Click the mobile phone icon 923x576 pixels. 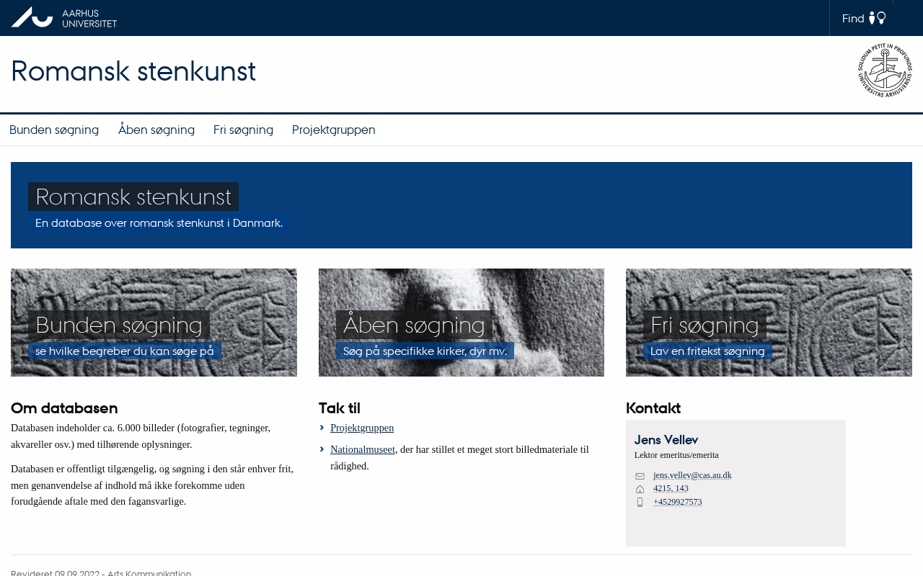click(640, 503)
